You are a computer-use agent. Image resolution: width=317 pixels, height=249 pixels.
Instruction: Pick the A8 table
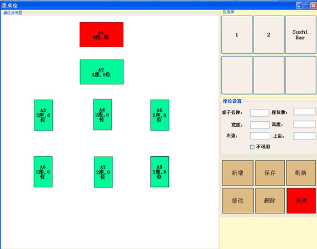[x=160, y=172]
